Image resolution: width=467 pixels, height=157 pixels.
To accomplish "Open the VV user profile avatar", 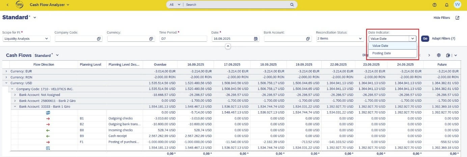I will tap(458, 5).
